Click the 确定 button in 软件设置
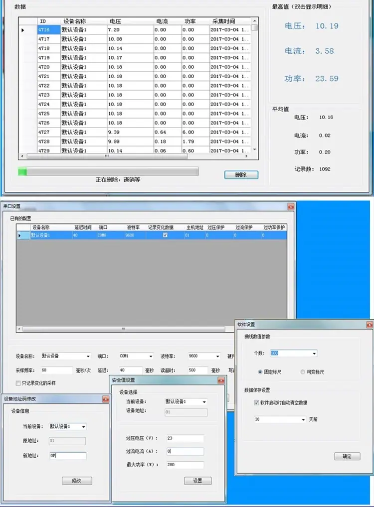The height and width of the screenshot is (507, 374). pyautogui.click(x=347, y=456)
